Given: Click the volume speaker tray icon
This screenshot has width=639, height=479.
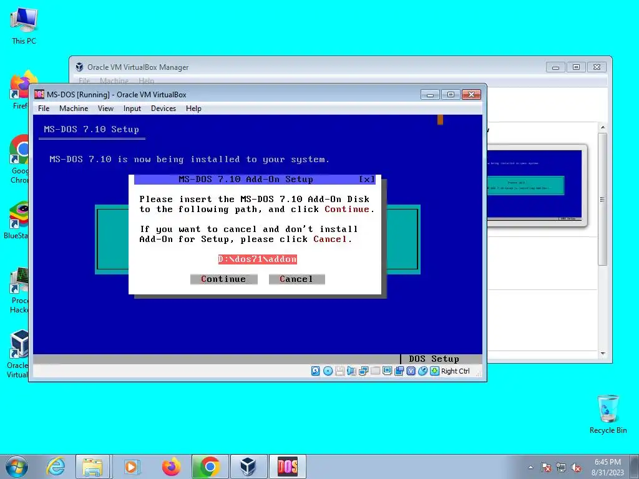Looking at the screenshot, I should (576, 467).
